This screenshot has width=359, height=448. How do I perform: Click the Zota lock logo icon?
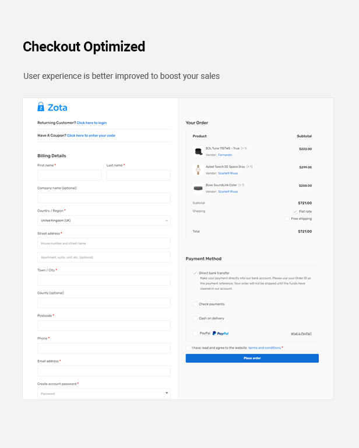coord(41,107)
